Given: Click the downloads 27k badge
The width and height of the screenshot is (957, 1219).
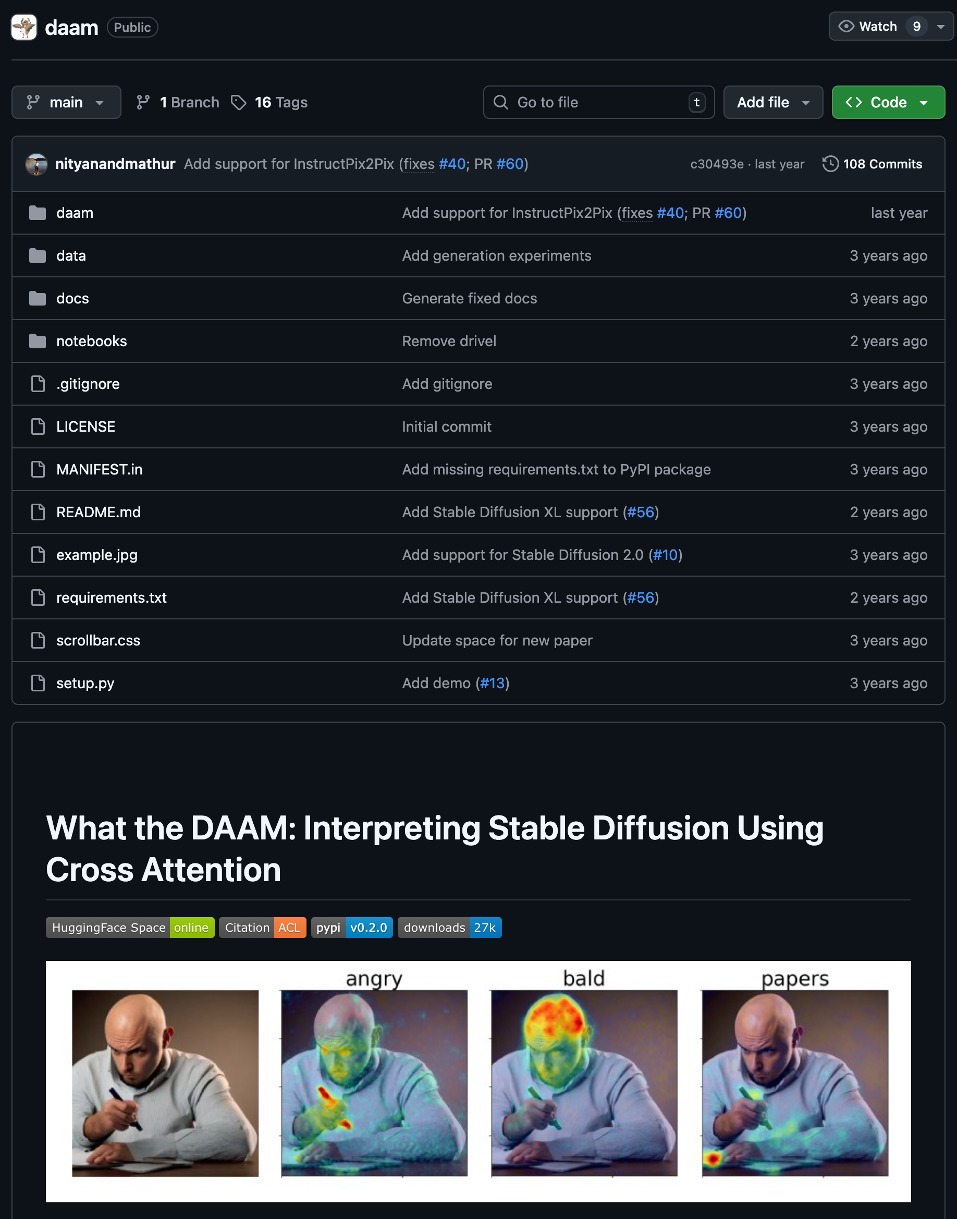Looking at the screenshot, I should point(450,928).
